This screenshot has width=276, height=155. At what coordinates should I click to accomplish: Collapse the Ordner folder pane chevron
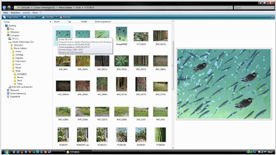click(x=51, y=22)
